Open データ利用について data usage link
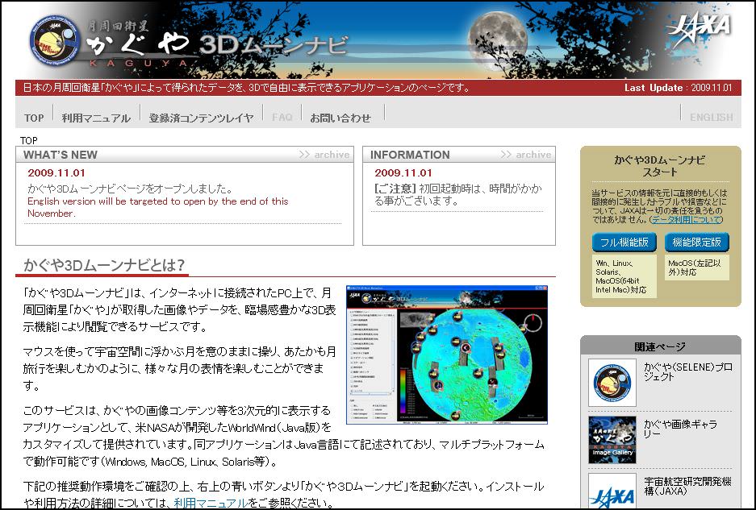This screenshot has height=510, width=756. [687, 219]
